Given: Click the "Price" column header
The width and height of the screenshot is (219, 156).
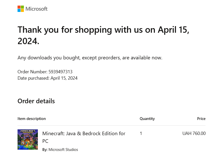Looking at the screenshot, I should 201,119.
